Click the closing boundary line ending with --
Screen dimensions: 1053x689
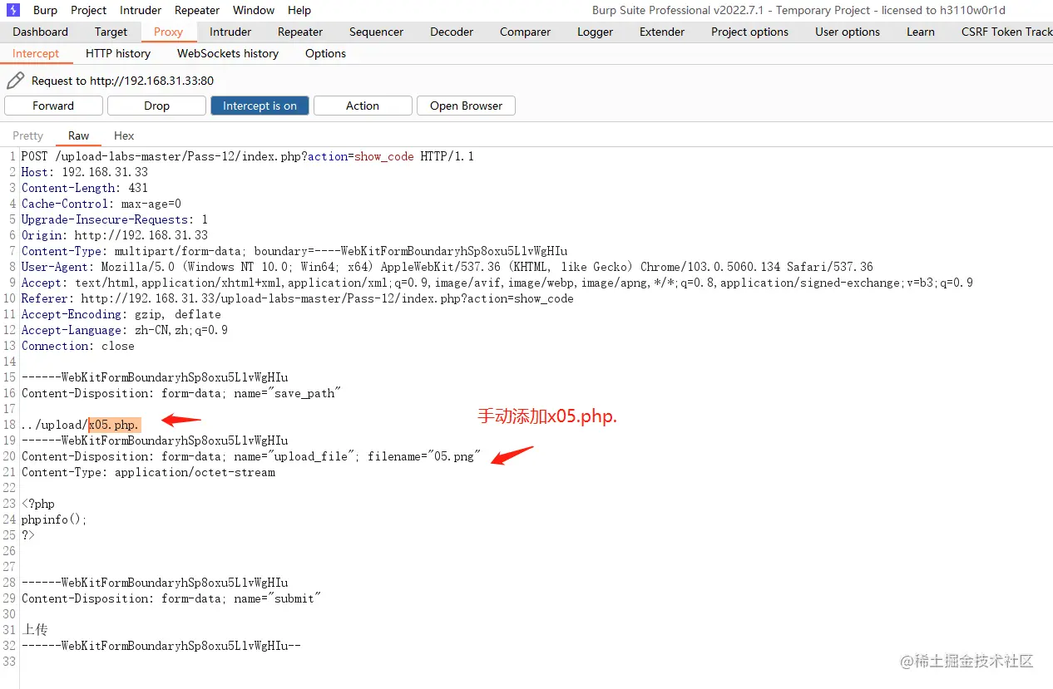tap(161, 645)
